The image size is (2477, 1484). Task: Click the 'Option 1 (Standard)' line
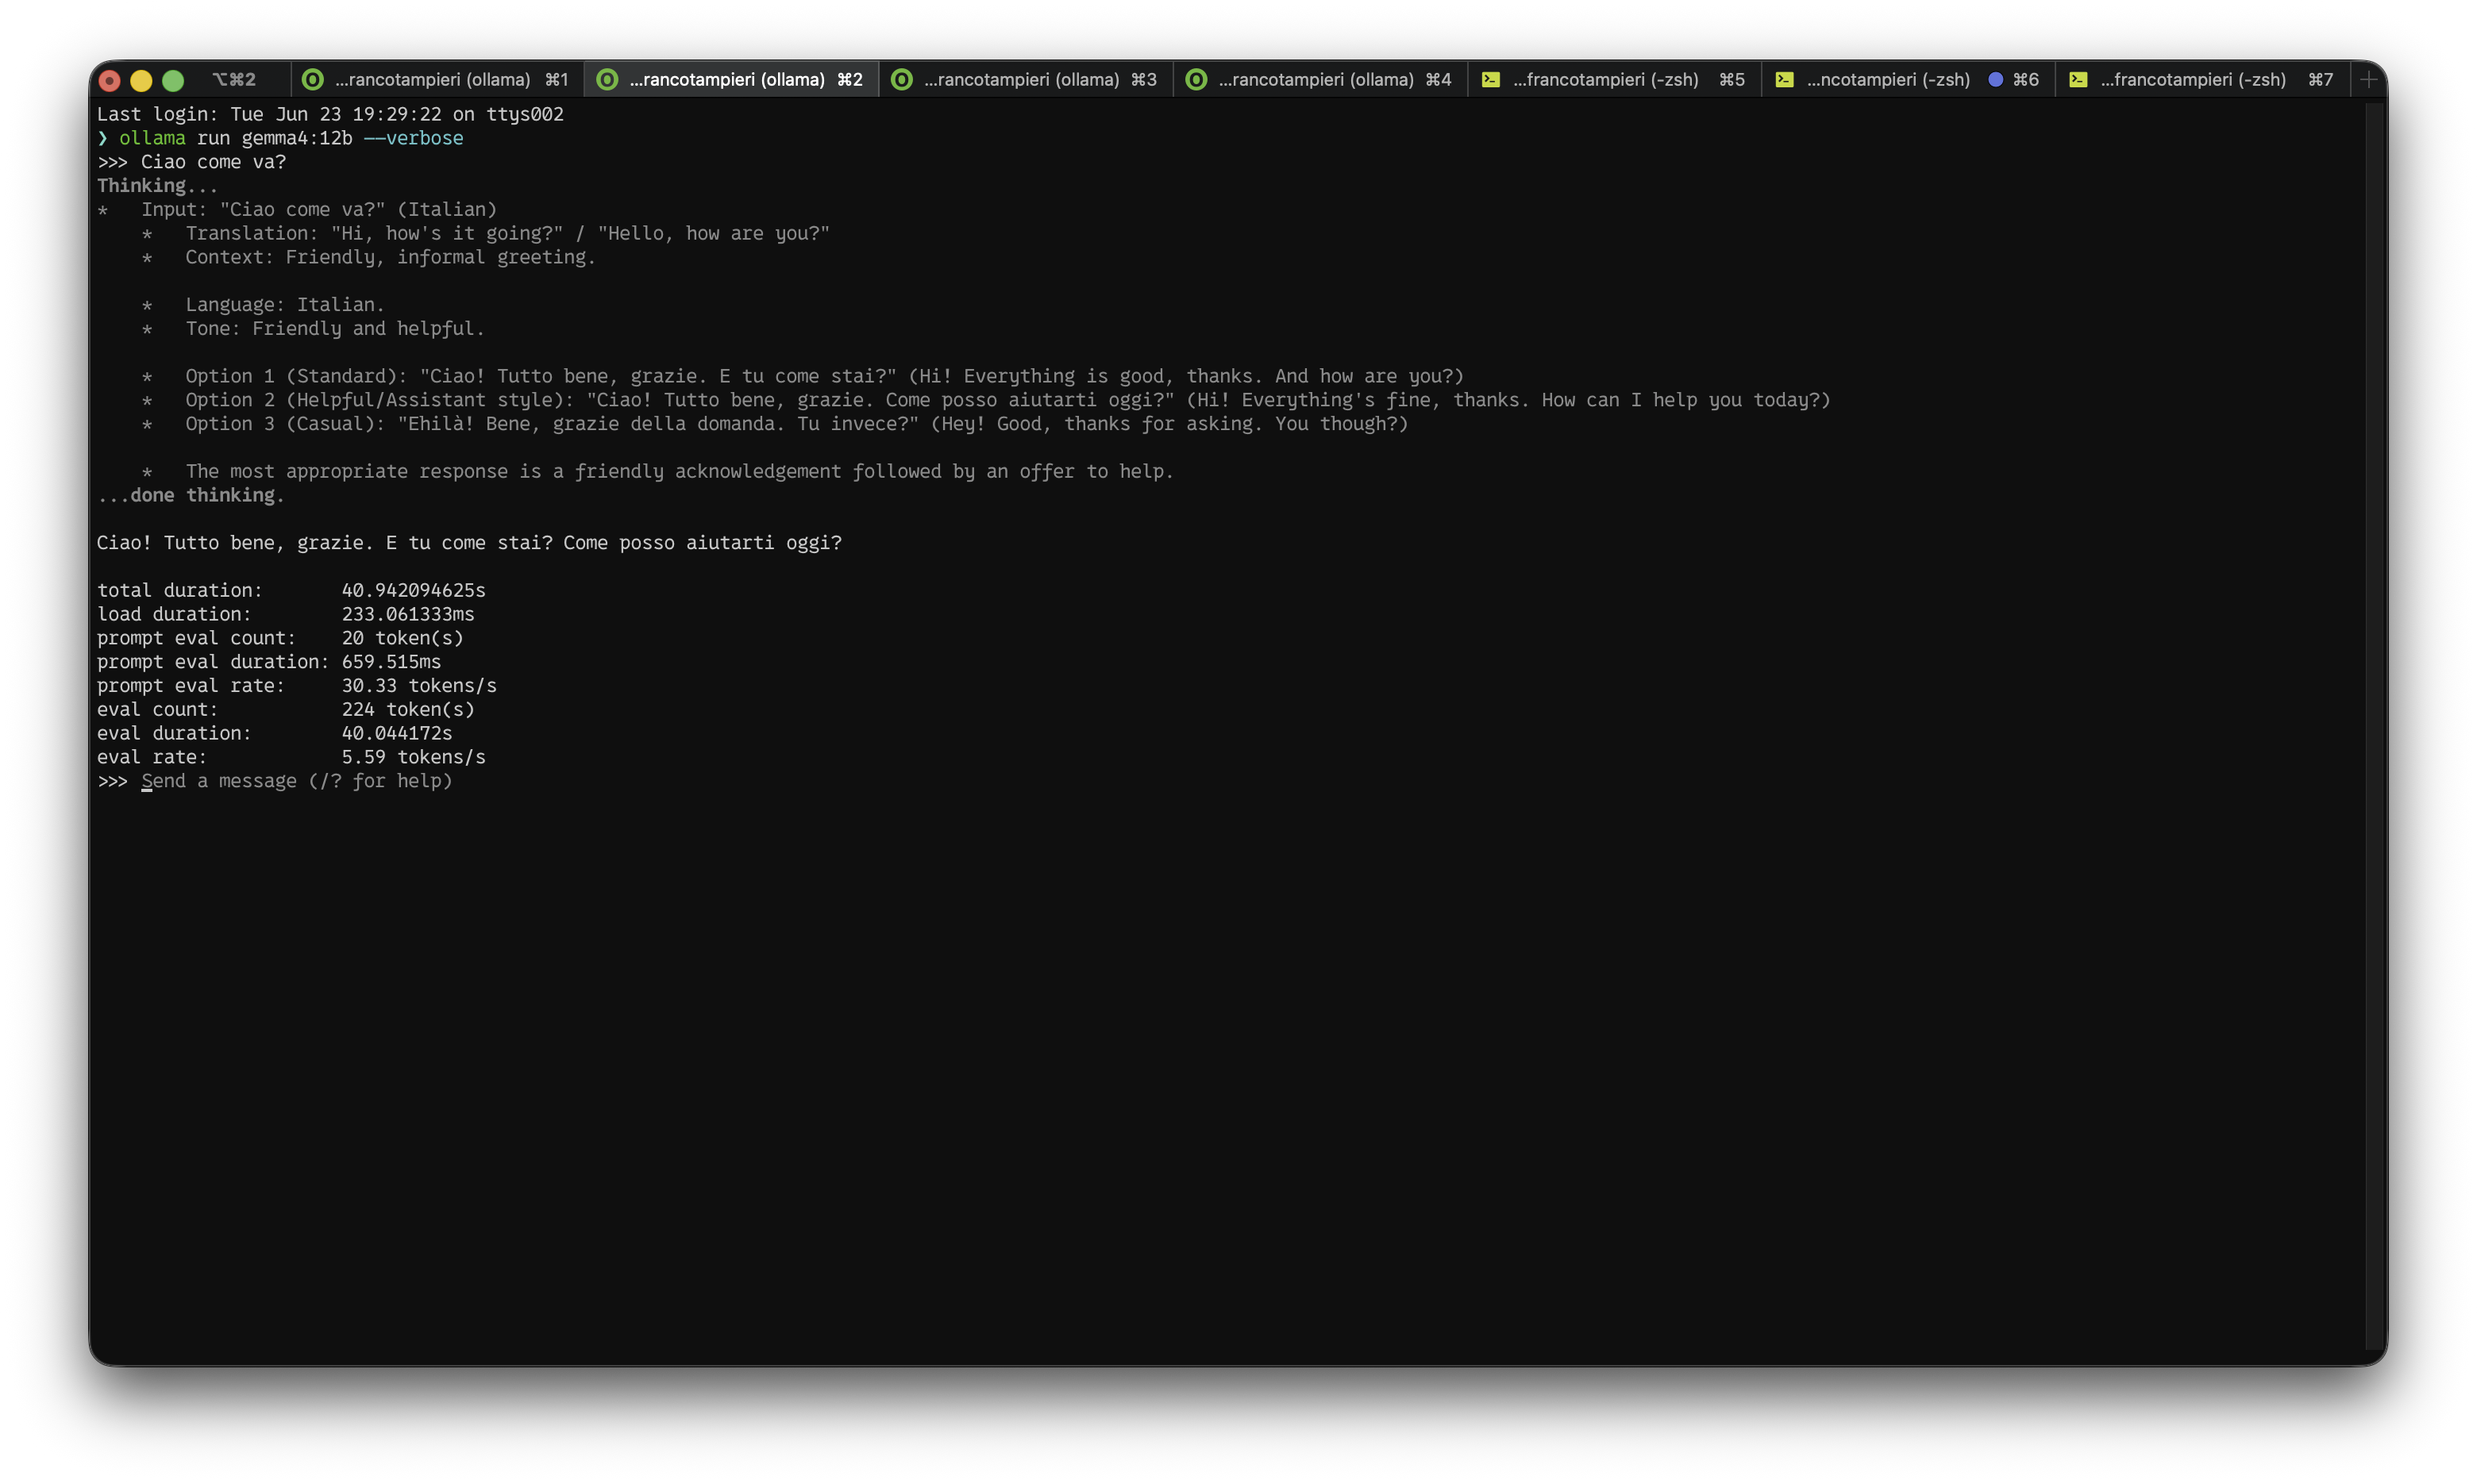[x=803, y=376]
